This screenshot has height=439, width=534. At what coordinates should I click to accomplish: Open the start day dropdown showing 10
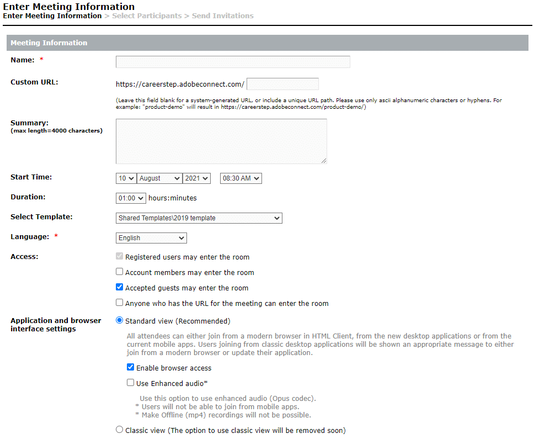pyautogui.click(x=126, y=178)
